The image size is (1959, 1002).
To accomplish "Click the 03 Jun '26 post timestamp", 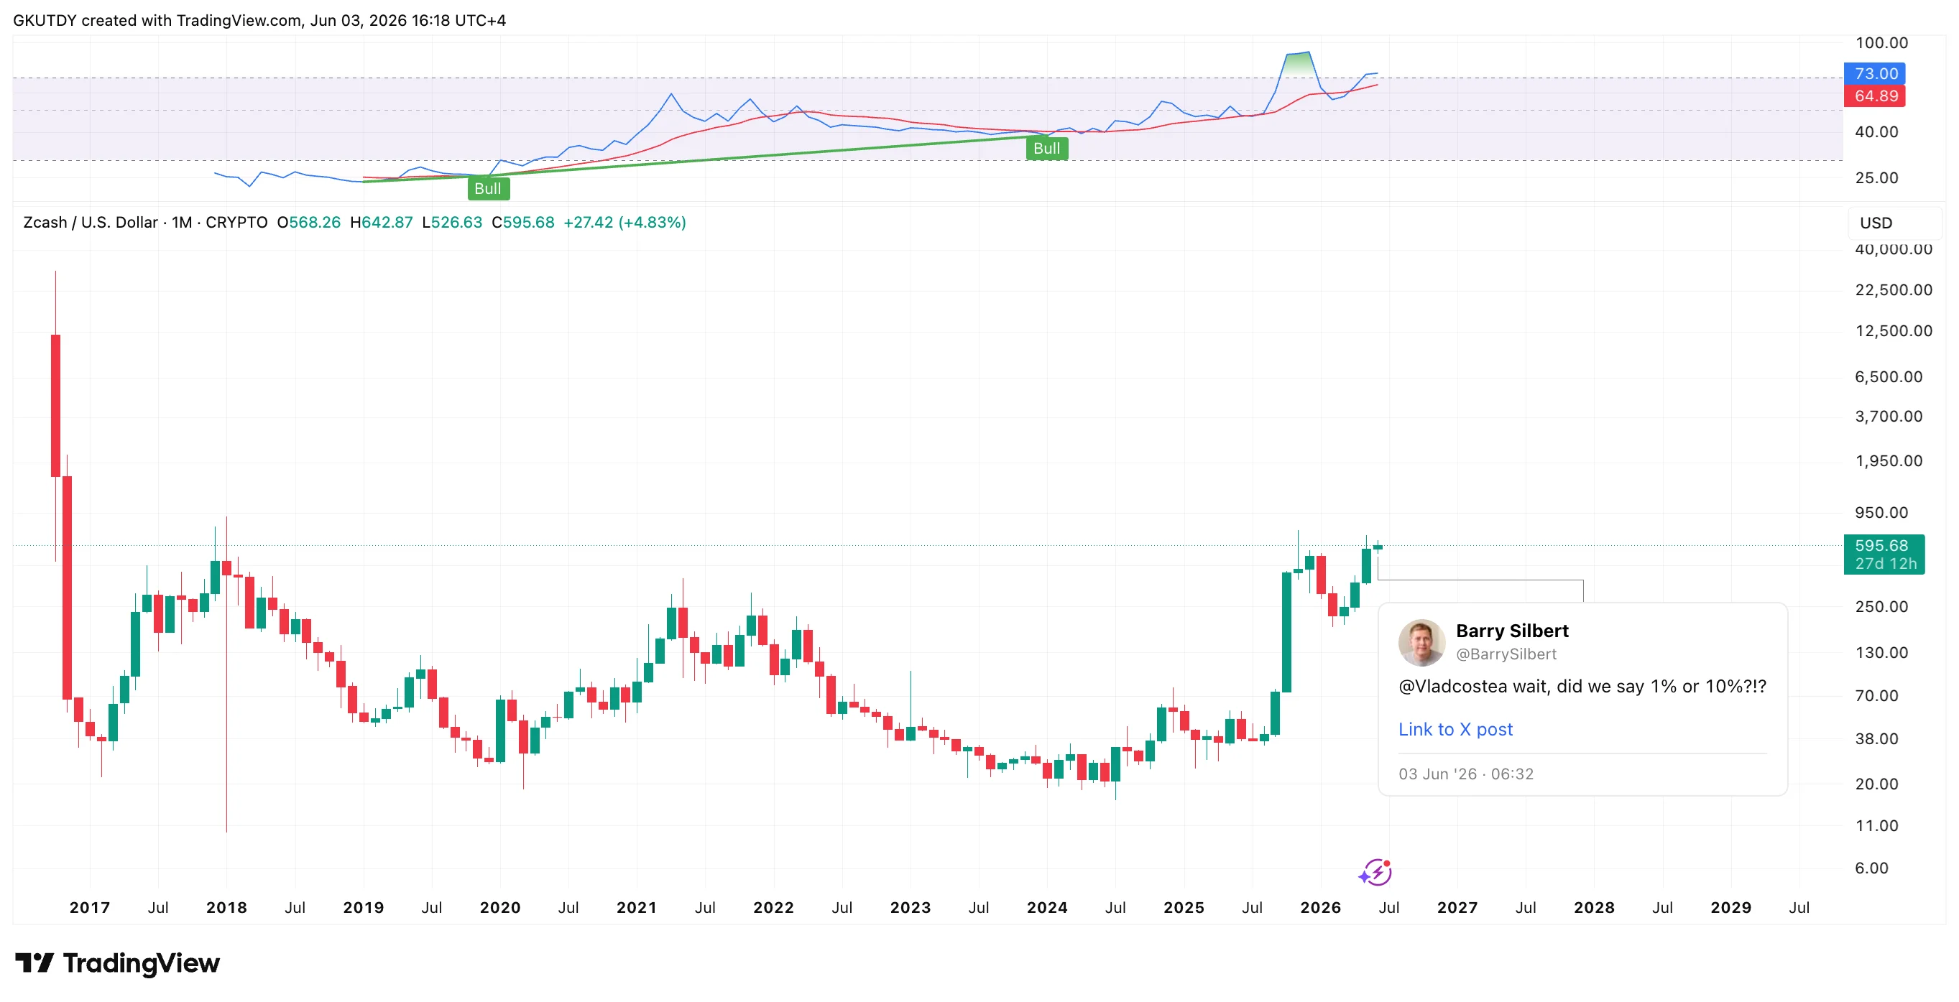I will click(x=1465, y=774).
